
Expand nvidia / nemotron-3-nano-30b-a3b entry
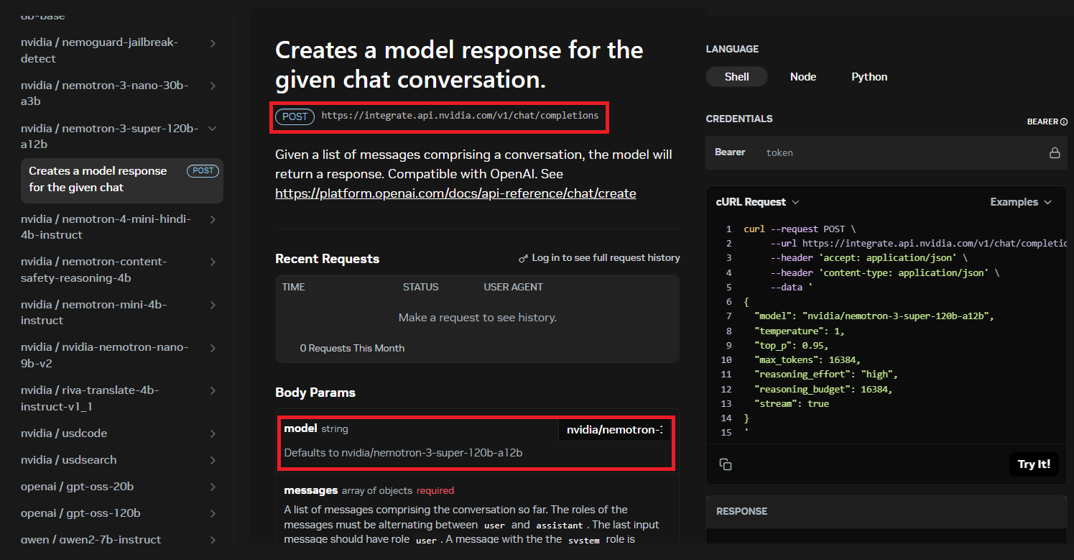coord(213,86)
